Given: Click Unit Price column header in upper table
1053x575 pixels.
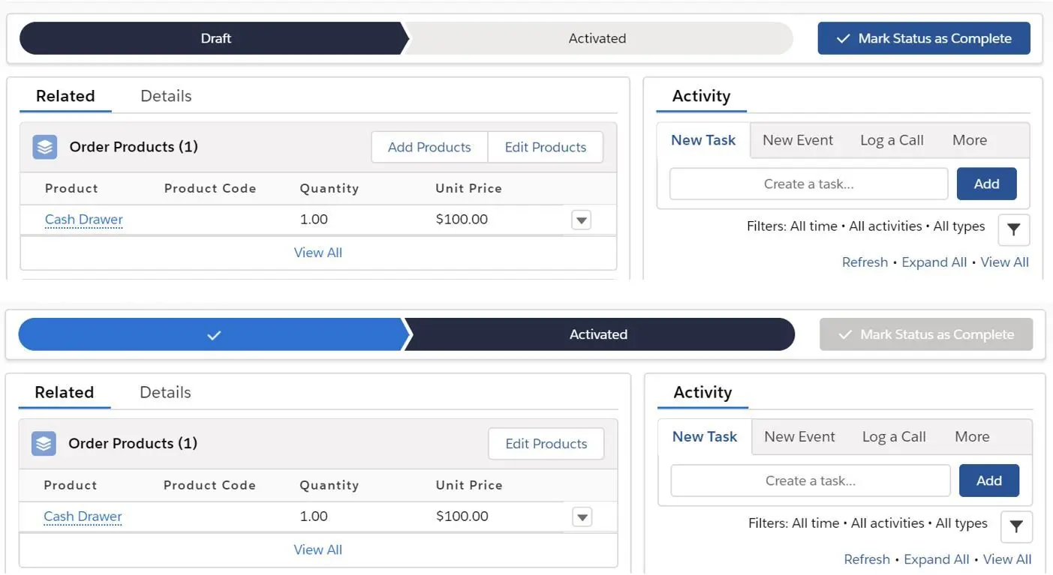Looking at the screenshot, I should [468, 188].
